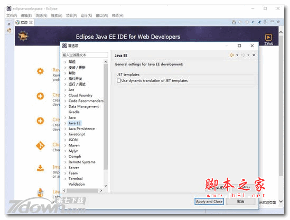Viewport: 290px width, 220px height.
Task: Select Server preferences item
Action: coord(73,168)
